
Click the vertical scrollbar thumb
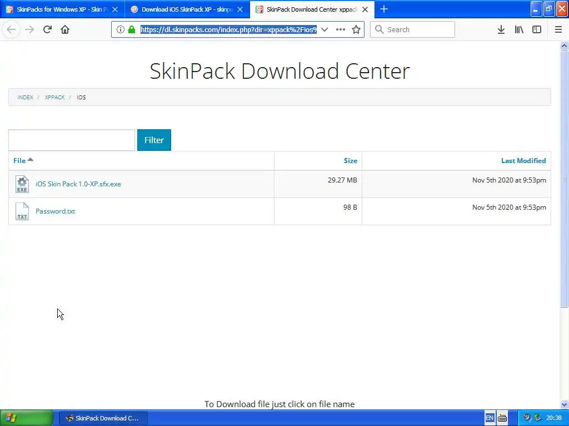(x=564, y=179)
